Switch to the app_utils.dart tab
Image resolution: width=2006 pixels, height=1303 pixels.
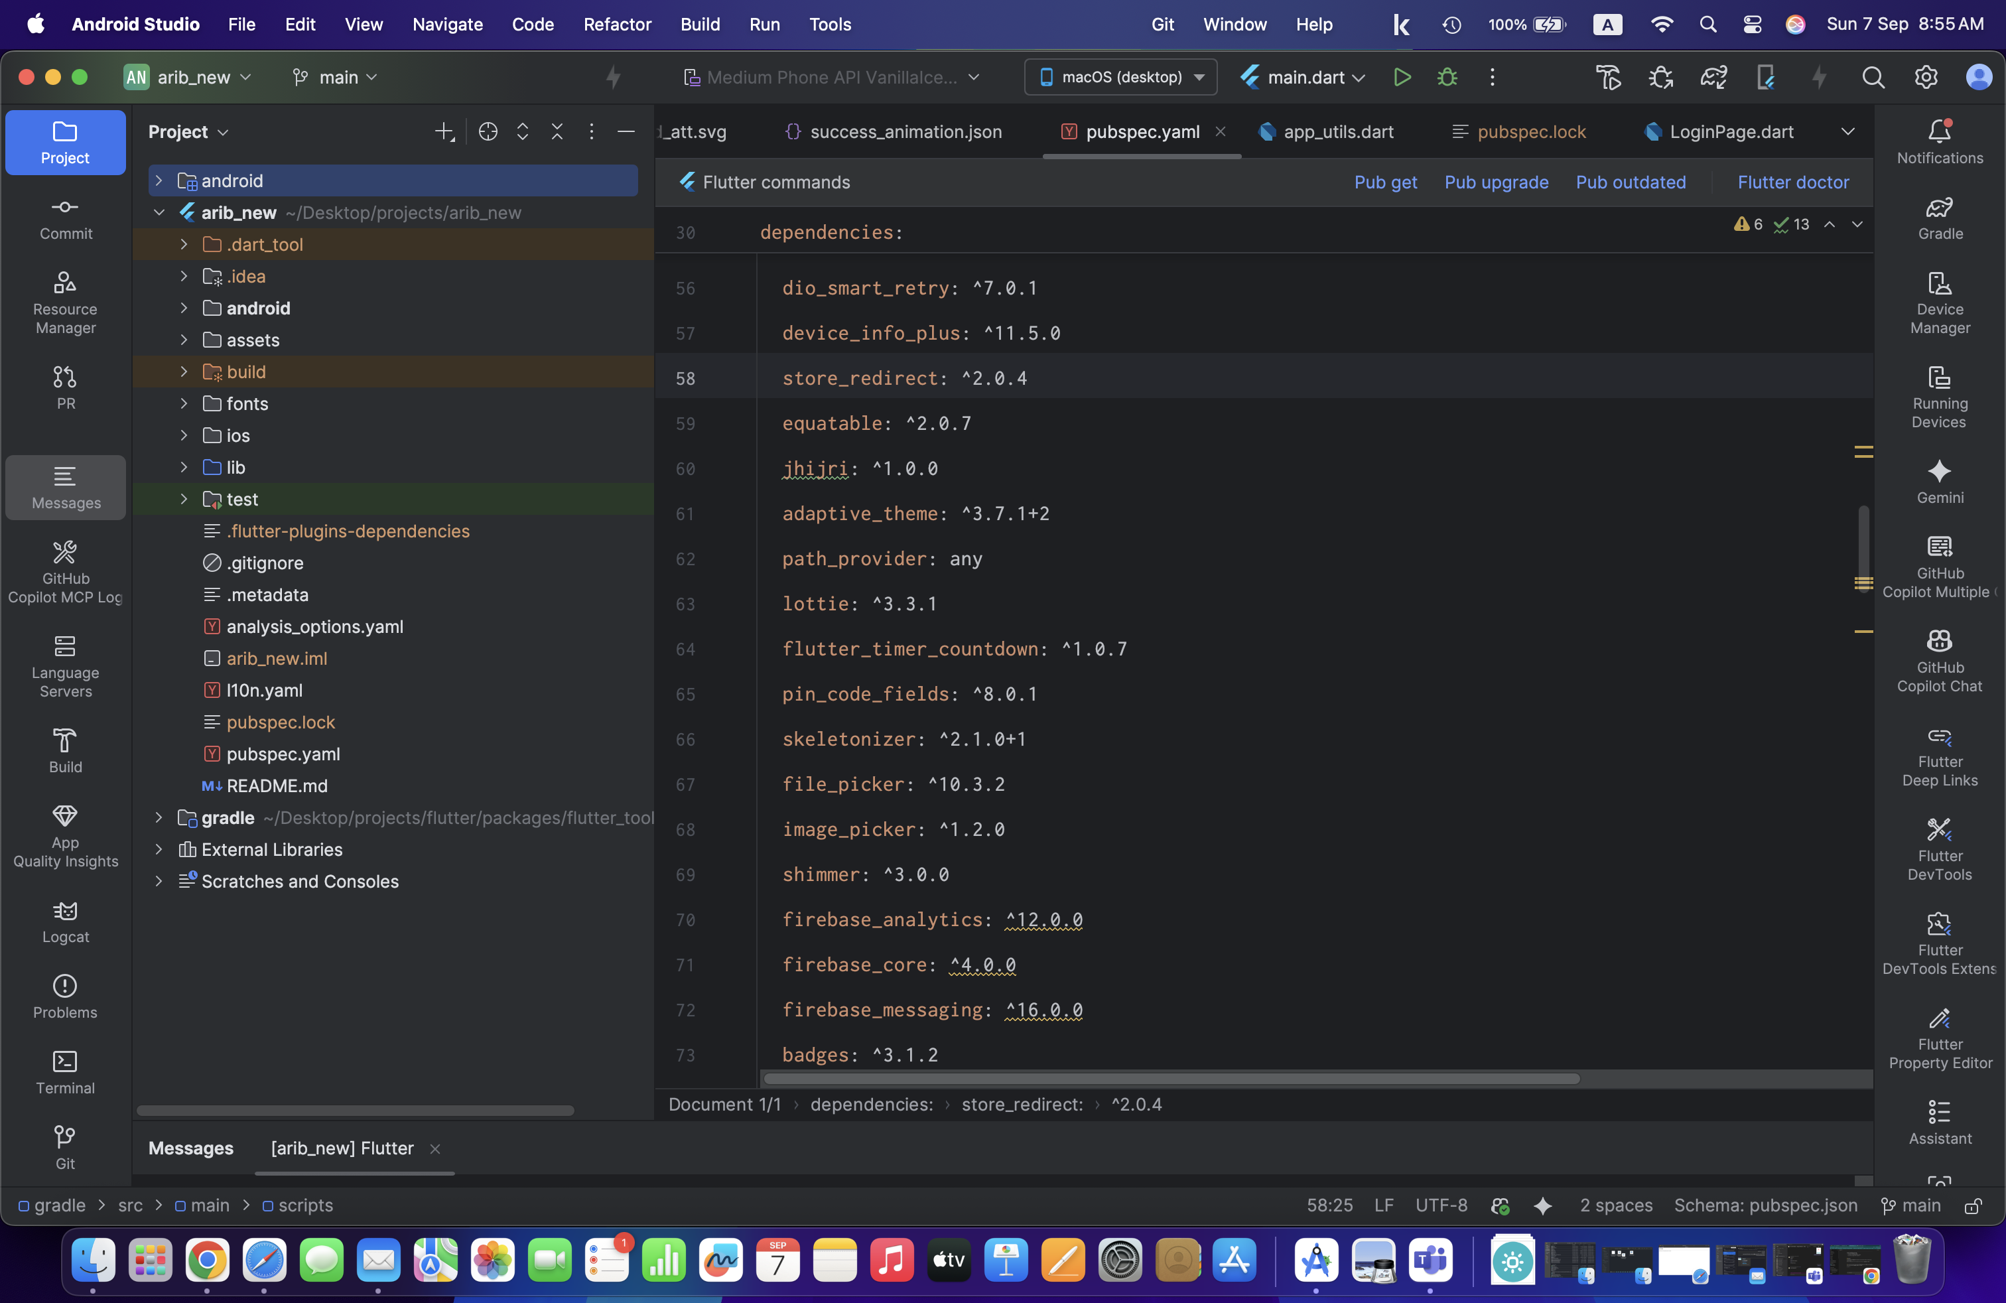pyautogui.click(x=1337, y=131)
